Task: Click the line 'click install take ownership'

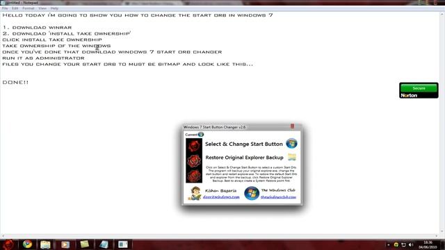Action: [x=52, y=40]
